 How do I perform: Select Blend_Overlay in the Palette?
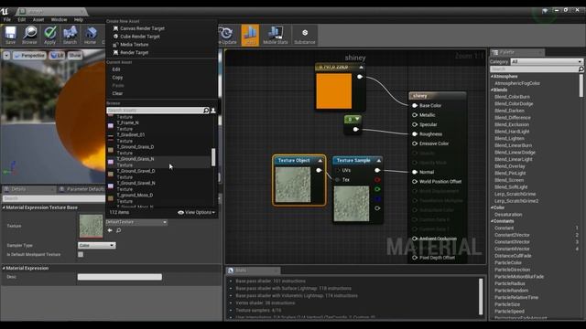(x=510, y=166)
